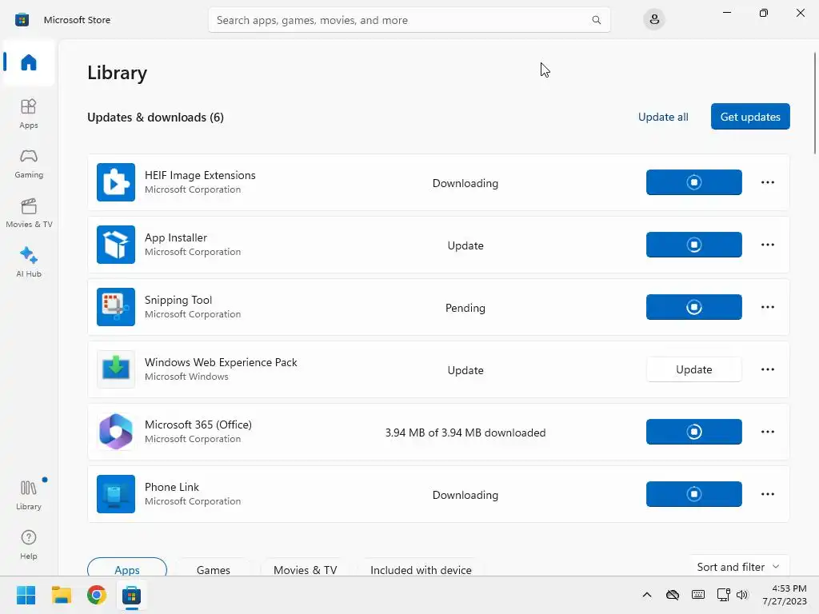819x614 pixels.
Task: Click the Microsoft 365 (Office) app icon
Action: point(116,432)
